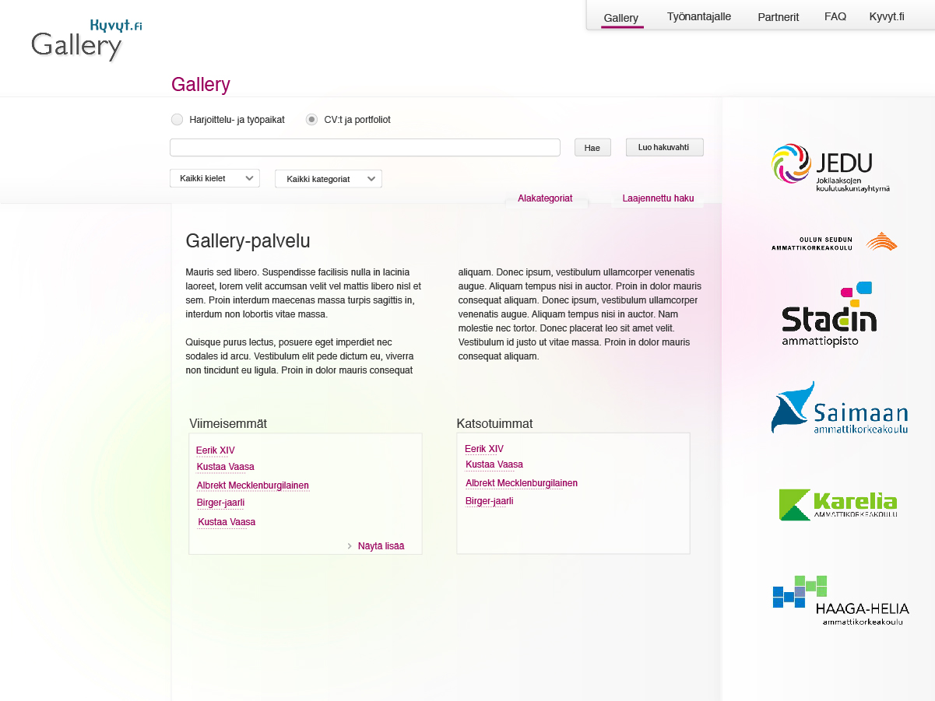Select the Harjoittelu- ja työpaikat radio button
Image resolution: width=935 pixels, height=701 pixels.
[177, 120]
